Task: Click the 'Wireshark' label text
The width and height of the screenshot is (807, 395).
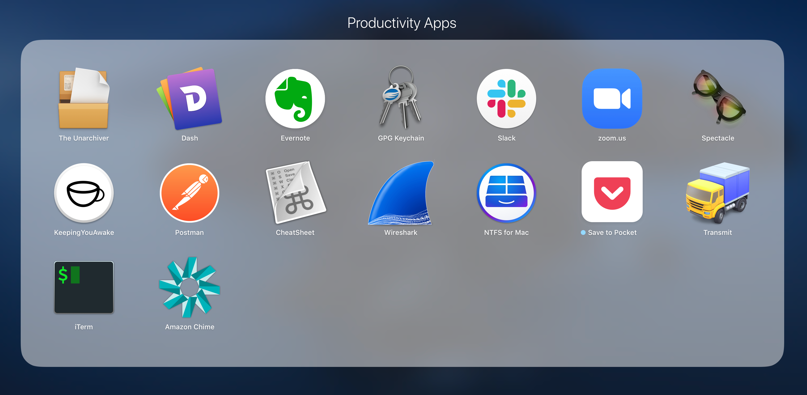Action: [x=401, y=233]
